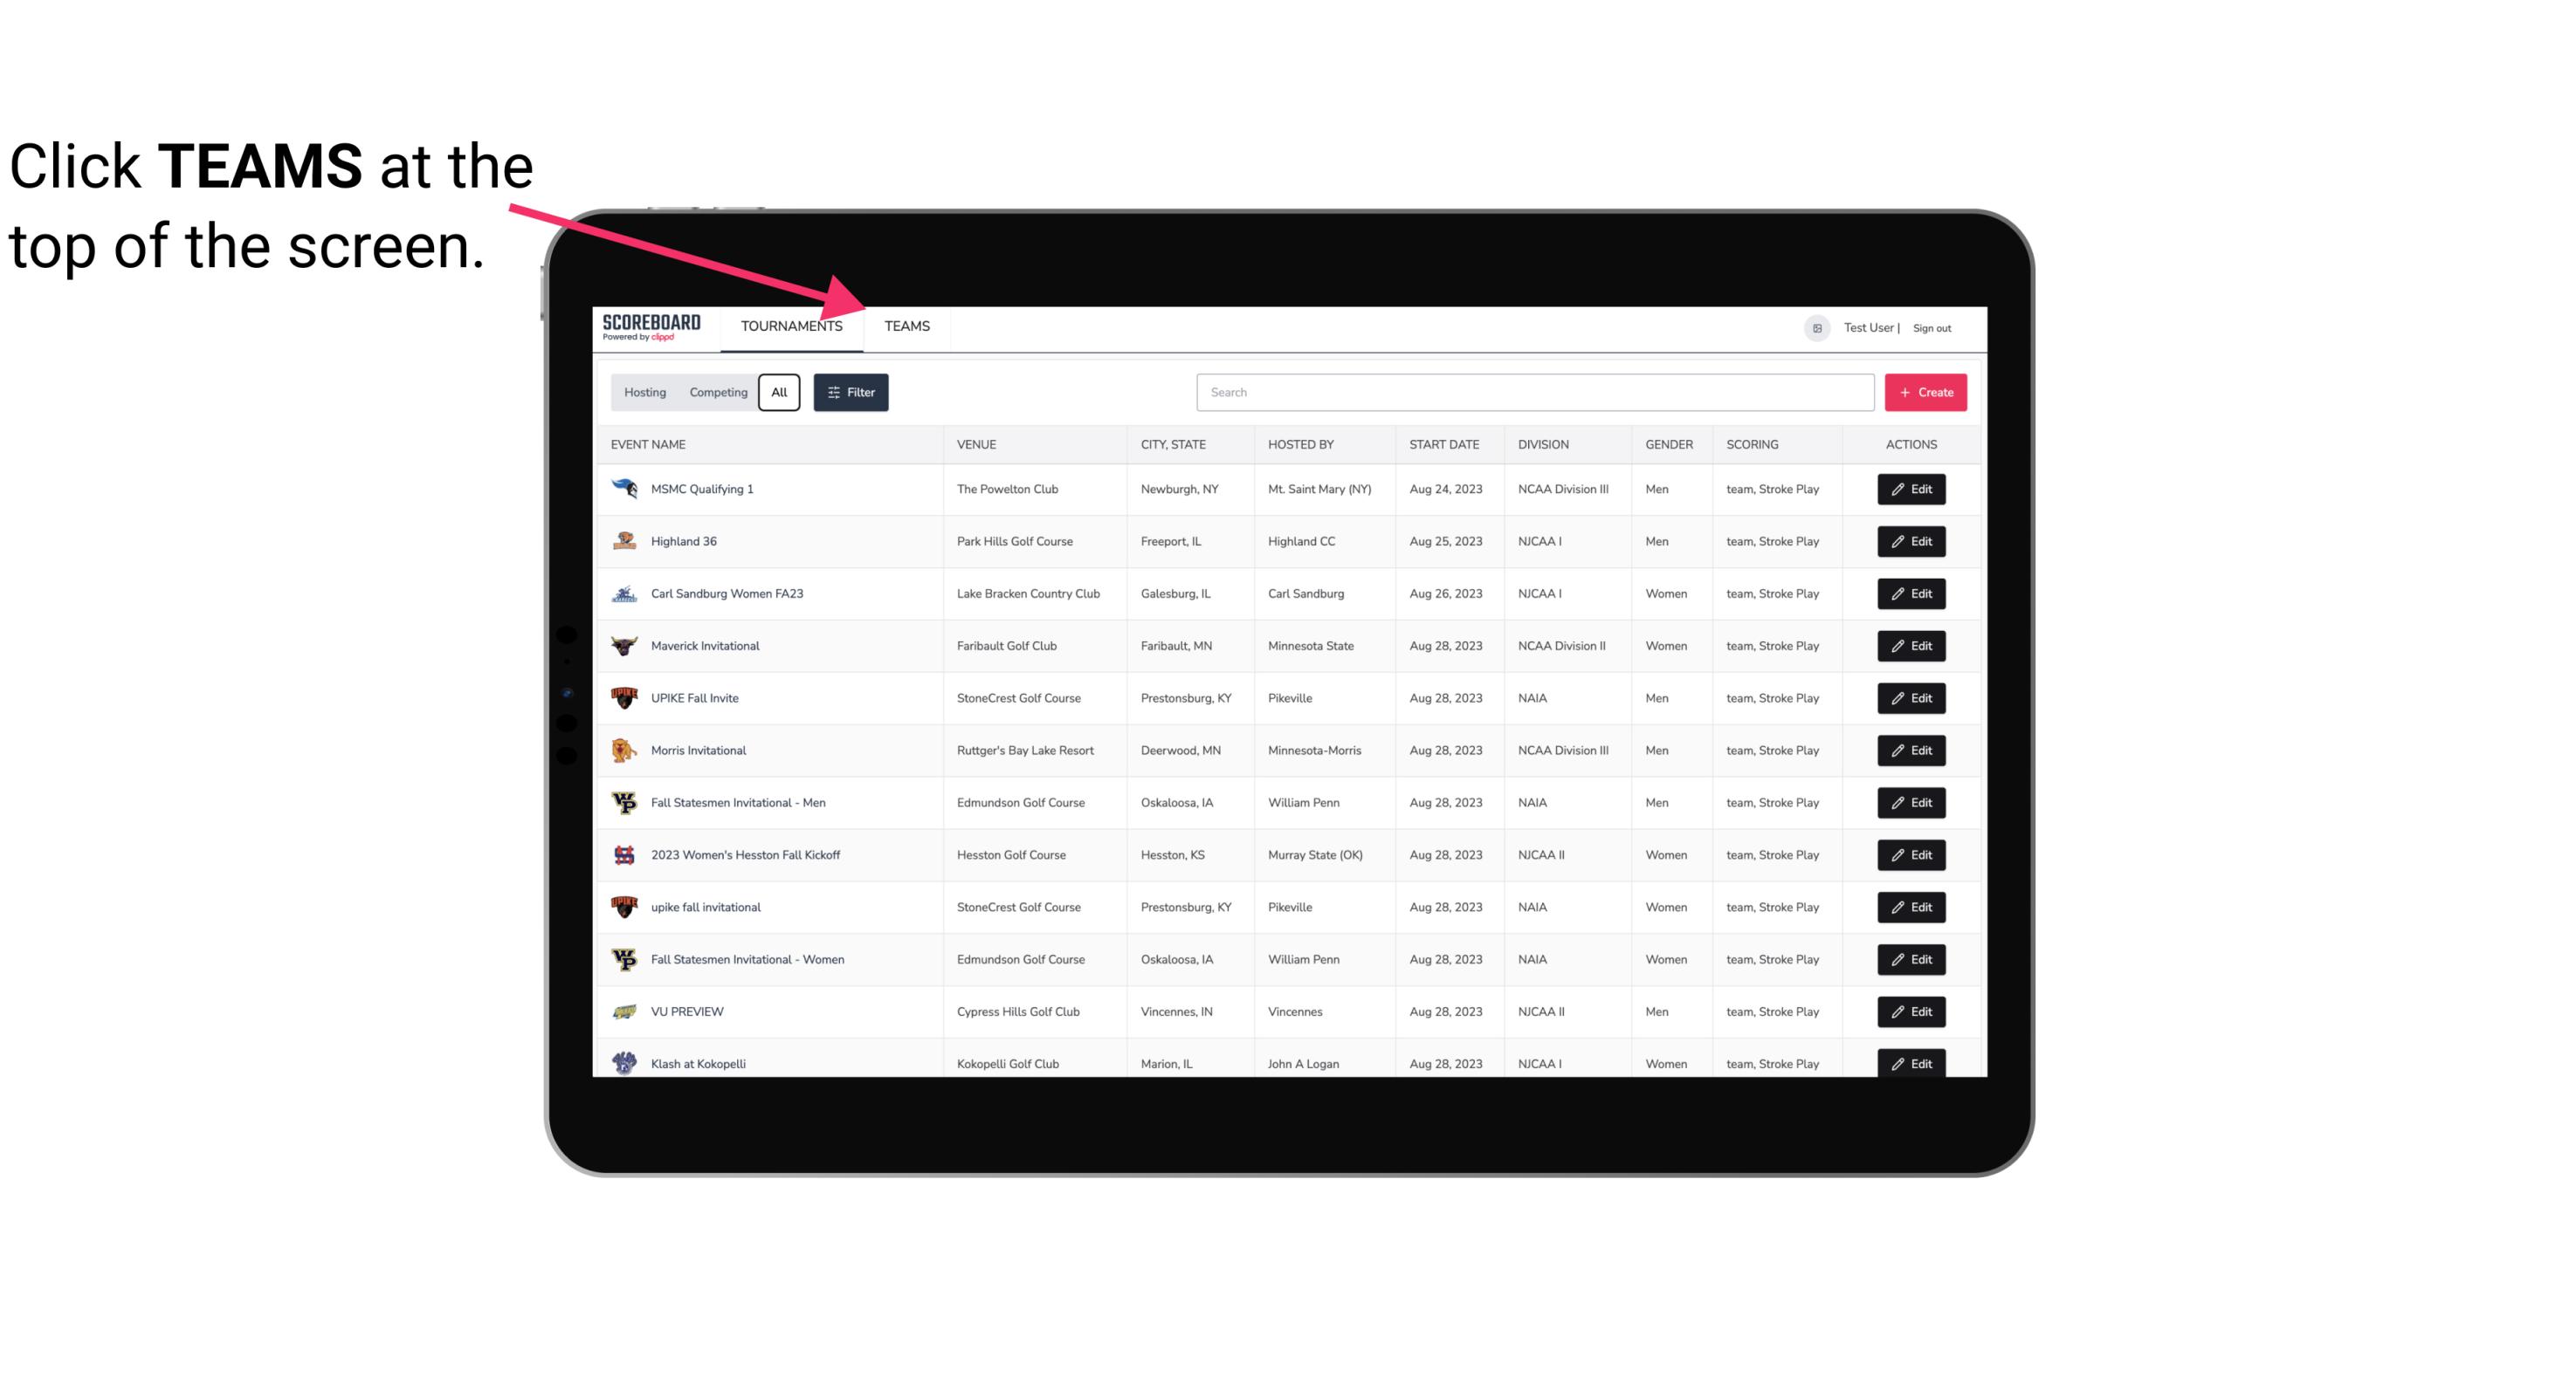Toggle the Competing filter tab
Screen dimensions: 2576x1385
point(715,393)
